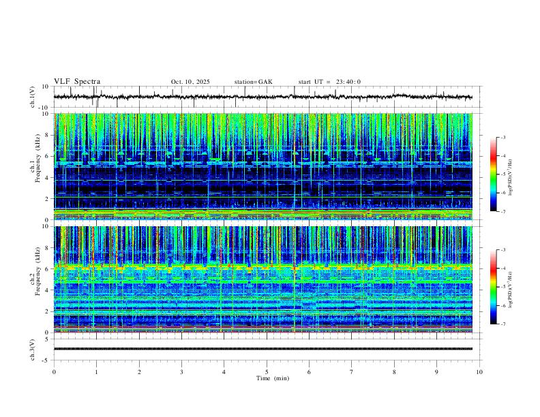540x417 pixels.
Task: Click the "-7" label on lower color bar
Action: 503,324
